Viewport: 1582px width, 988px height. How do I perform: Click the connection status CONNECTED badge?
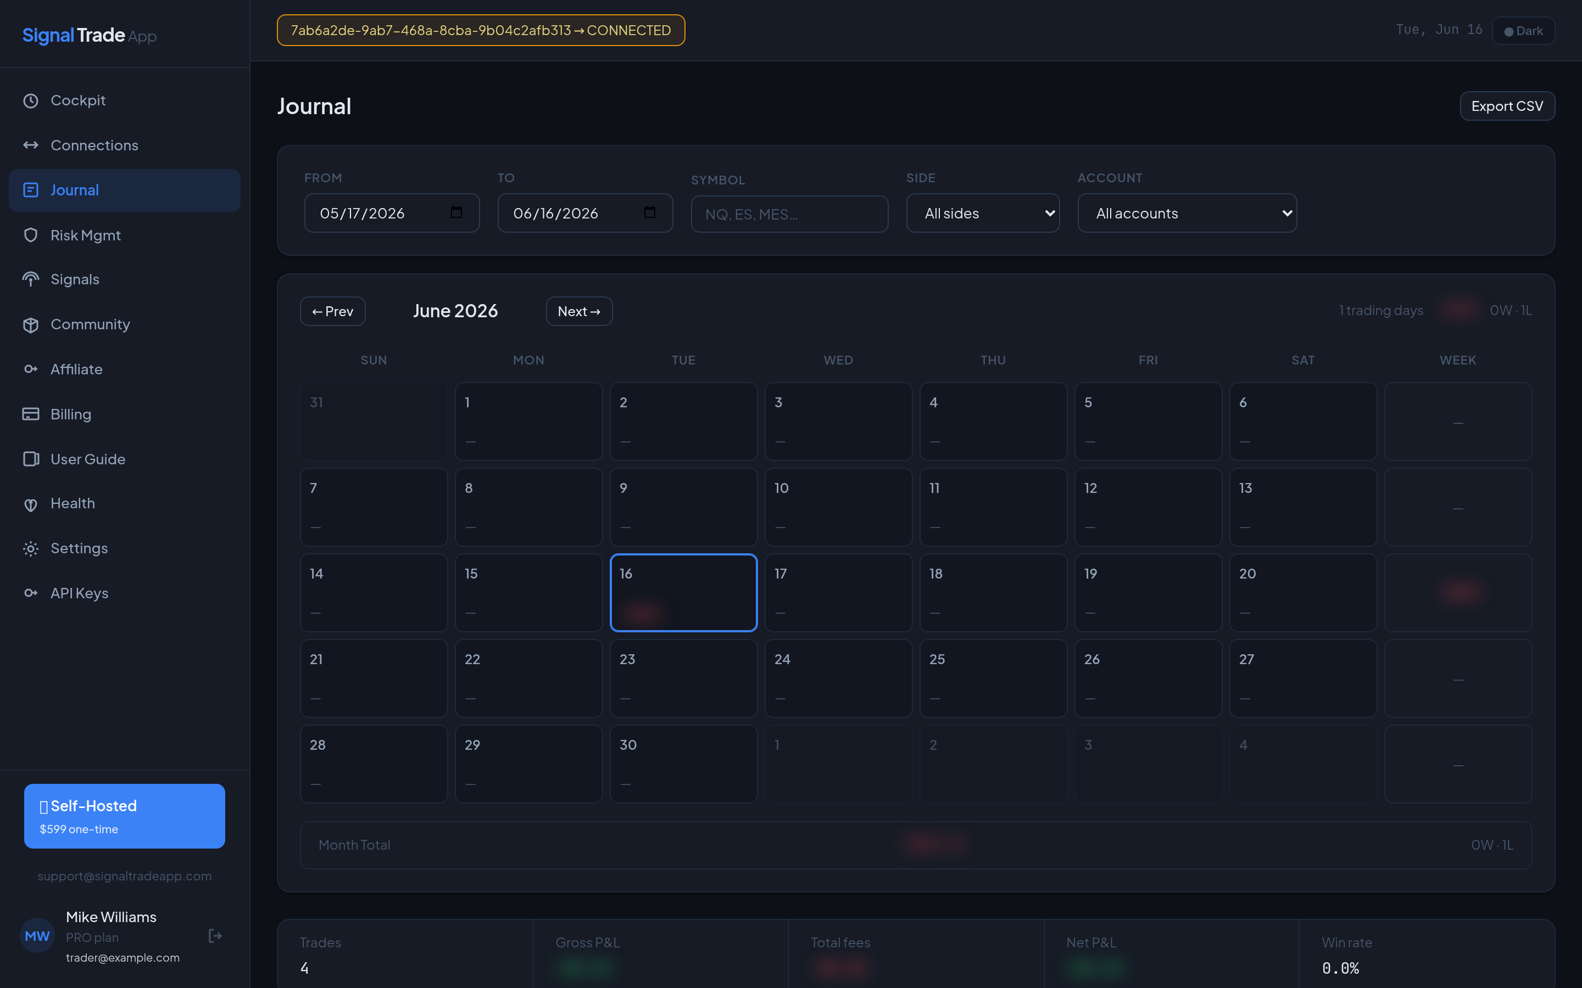click(481, 31)
